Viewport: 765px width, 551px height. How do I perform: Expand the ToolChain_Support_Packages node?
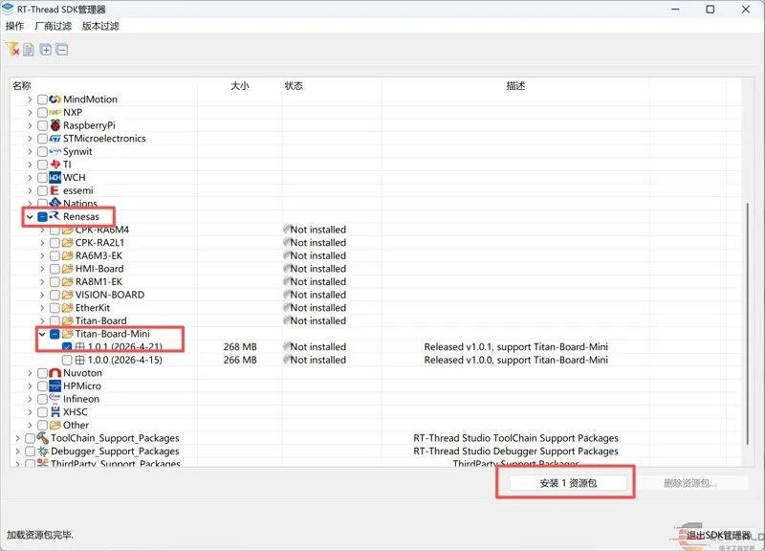(17, 438)
